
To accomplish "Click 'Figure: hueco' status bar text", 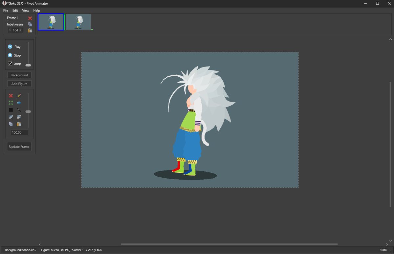I will pyautogui.click(x=50, y=250).
